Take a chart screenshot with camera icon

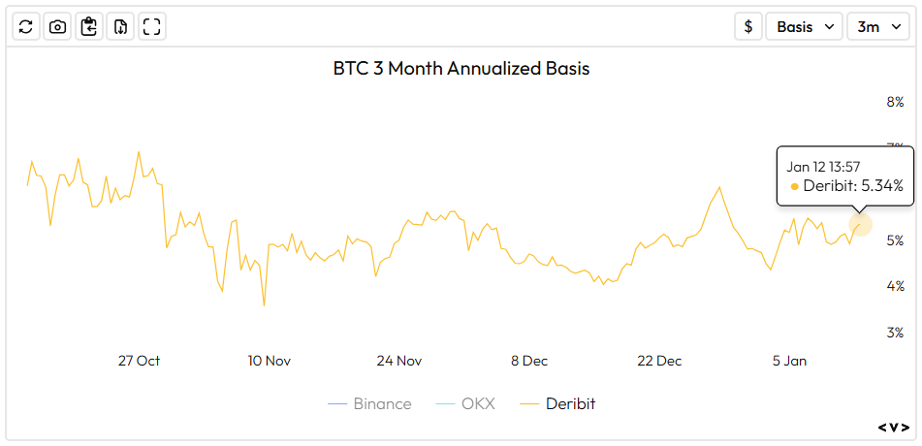(x=57, y=26)
